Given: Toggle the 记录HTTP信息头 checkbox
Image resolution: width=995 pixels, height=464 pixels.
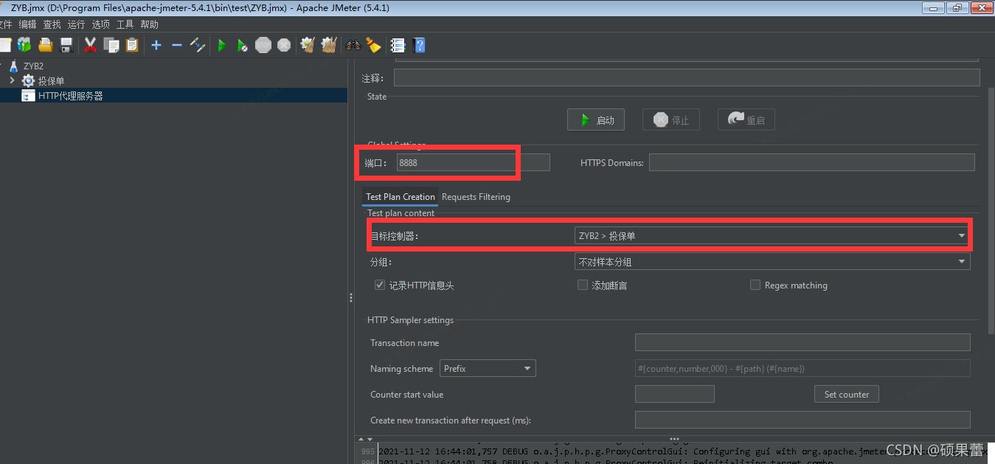Looking at the screenshot, I should click(x=380, y=285).
